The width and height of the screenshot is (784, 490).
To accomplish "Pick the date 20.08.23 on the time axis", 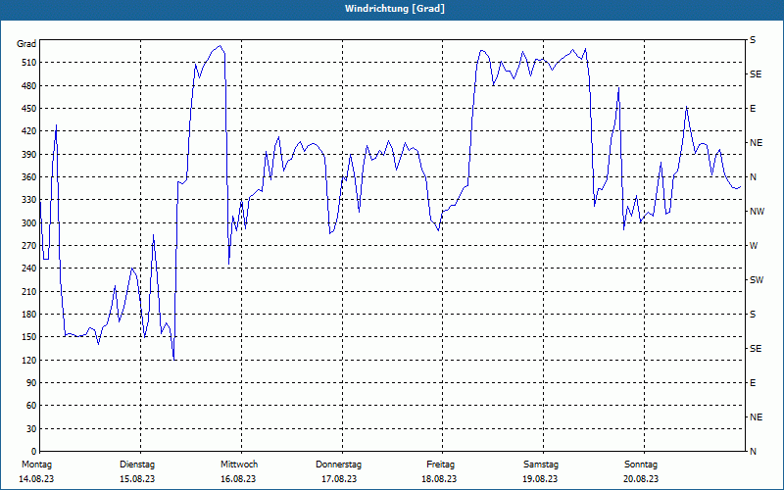I will coord(641,479).
